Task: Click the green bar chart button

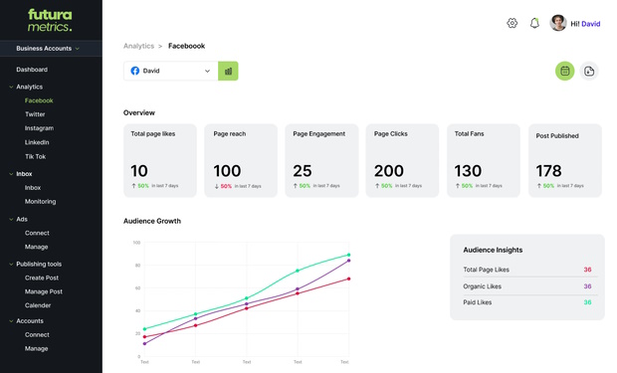Action: 228,72
